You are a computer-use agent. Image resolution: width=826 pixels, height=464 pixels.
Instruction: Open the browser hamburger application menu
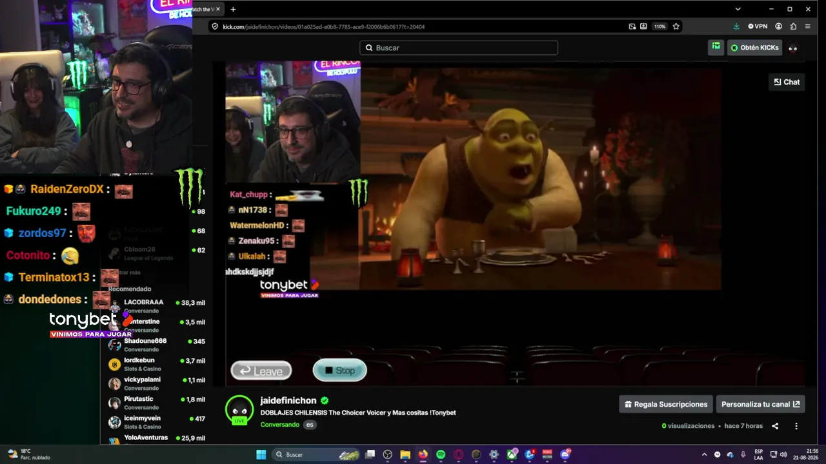[x=807, y=26]
